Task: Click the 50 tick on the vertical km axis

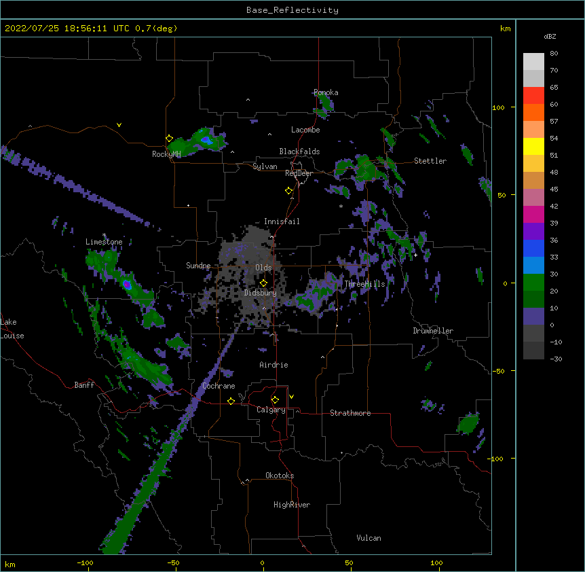Action: coord(502,195)
